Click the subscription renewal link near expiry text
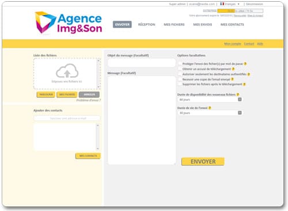The width and height of the screenshot is (288, 211). [240, 16]
